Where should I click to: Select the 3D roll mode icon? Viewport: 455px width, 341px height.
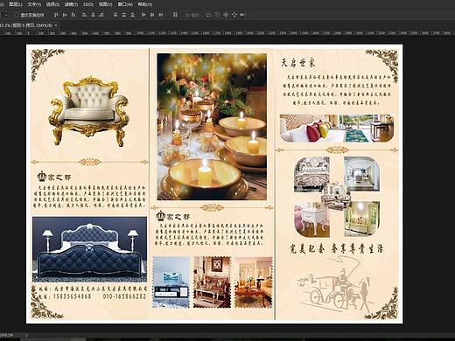(x=217, y=15)
